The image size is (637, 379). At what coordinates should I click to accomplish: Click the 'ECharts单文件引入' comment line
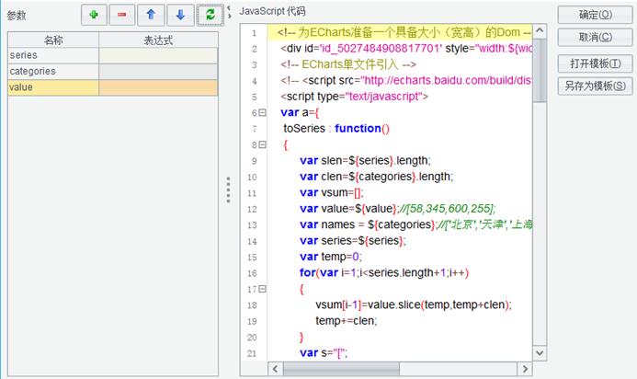pos(348,64)
